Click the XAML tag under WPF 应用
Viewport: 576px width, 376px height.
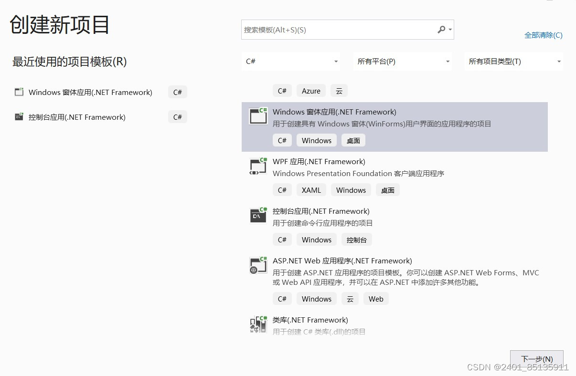point(311,190)
